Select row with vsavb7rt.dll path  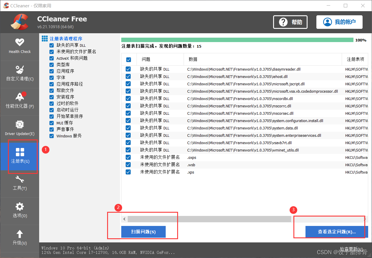coord(245,143)
